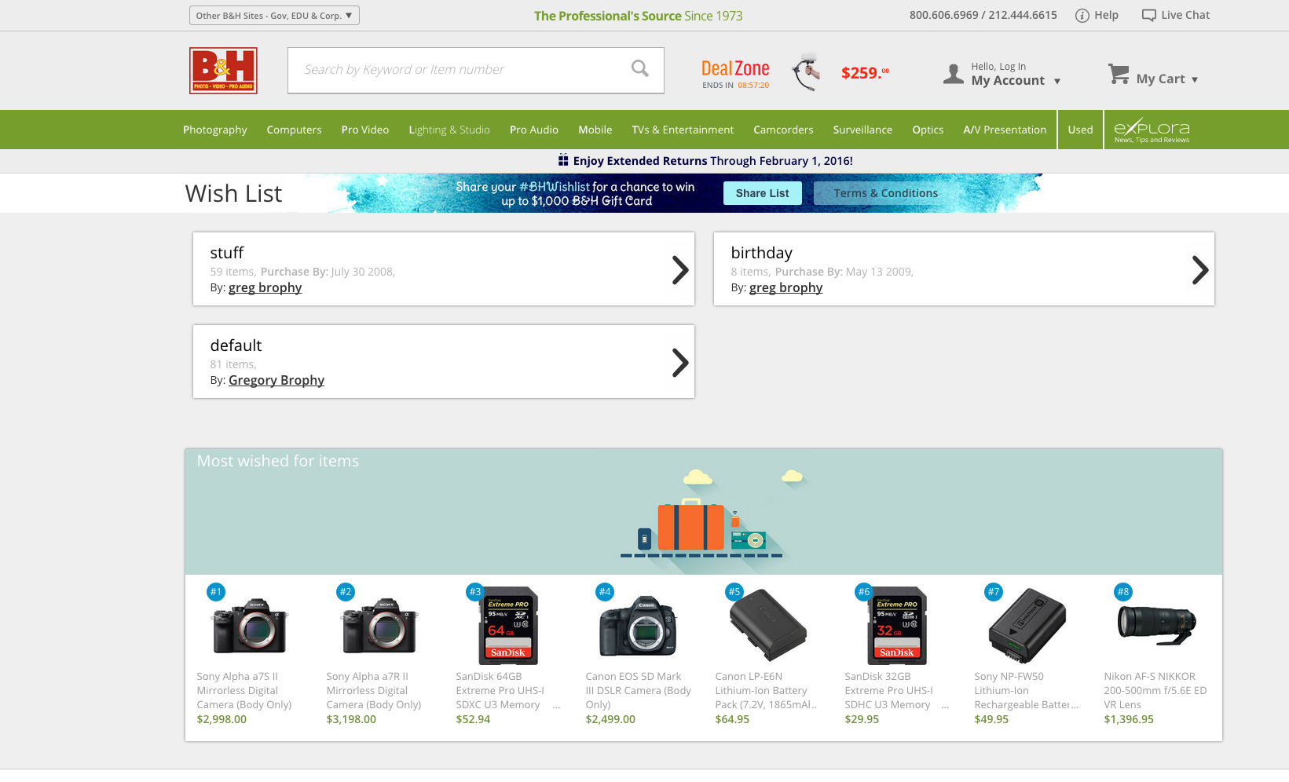Click the SanDisk 32GB card image

coord(897,626)
